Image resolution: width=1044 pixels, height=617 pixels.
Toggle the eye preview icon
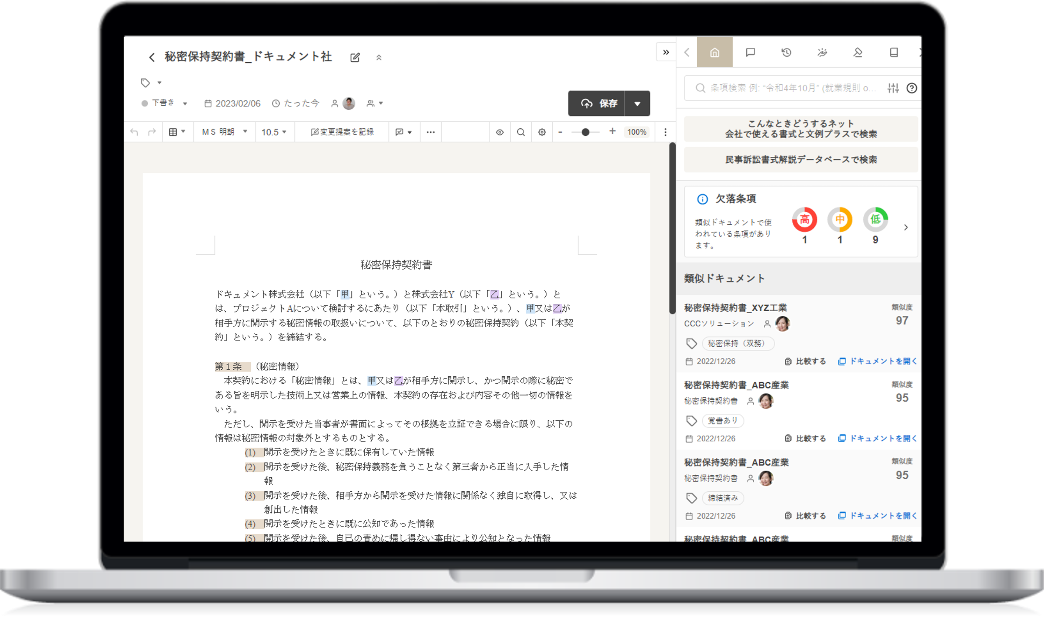(499, 132)
